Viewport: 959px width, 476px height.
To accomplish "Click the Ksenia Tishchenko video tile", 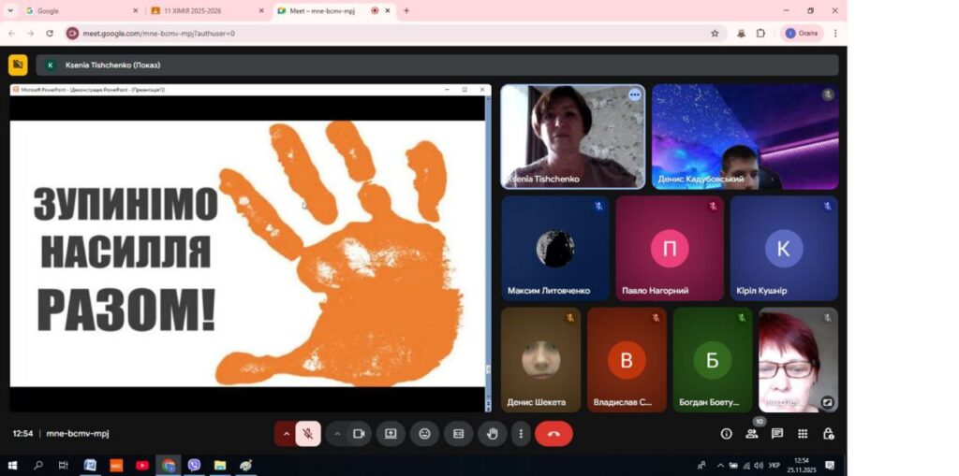I will [572, 137].
